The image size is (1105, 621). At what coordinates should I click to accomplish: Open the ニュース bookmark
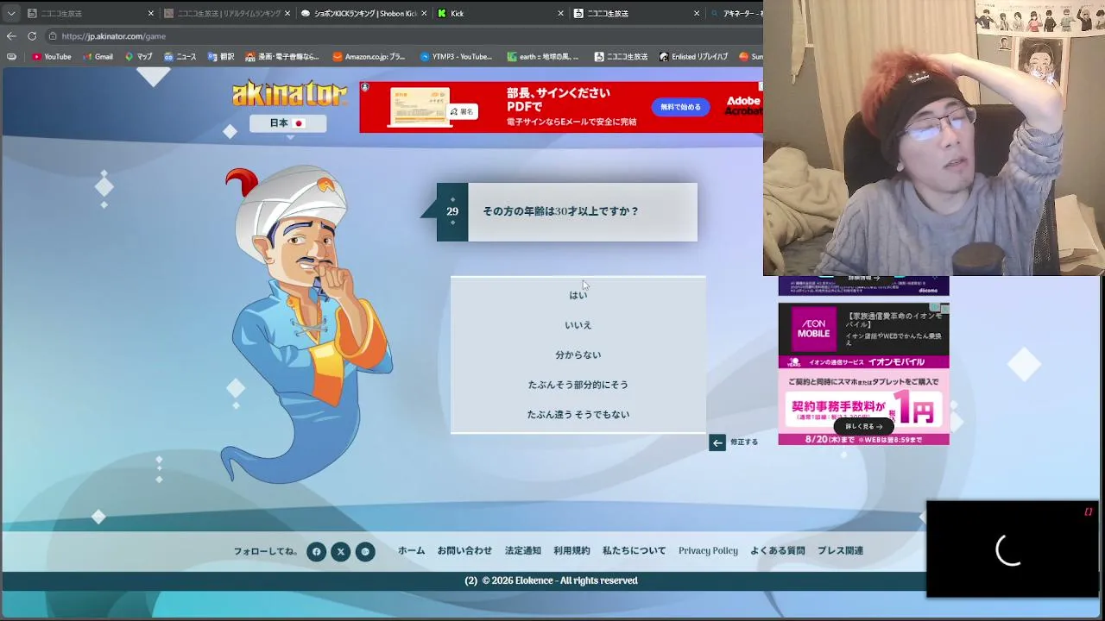[x=180, y=57]
